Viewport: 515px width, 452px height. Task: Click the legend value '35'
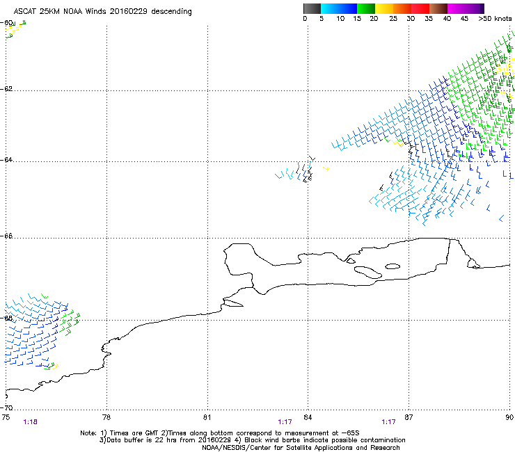pos(429,19)
